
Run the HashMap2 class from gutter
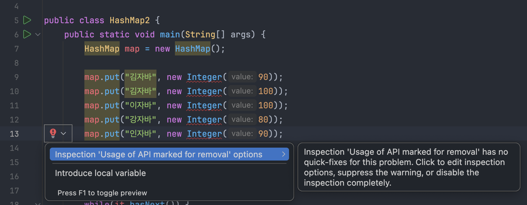coord(27,20)
